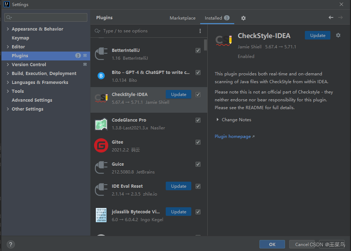The height and width of the screenshot is (251, 351).
Task: Click the Guice plugin plug icon
Action: point(101,167)
